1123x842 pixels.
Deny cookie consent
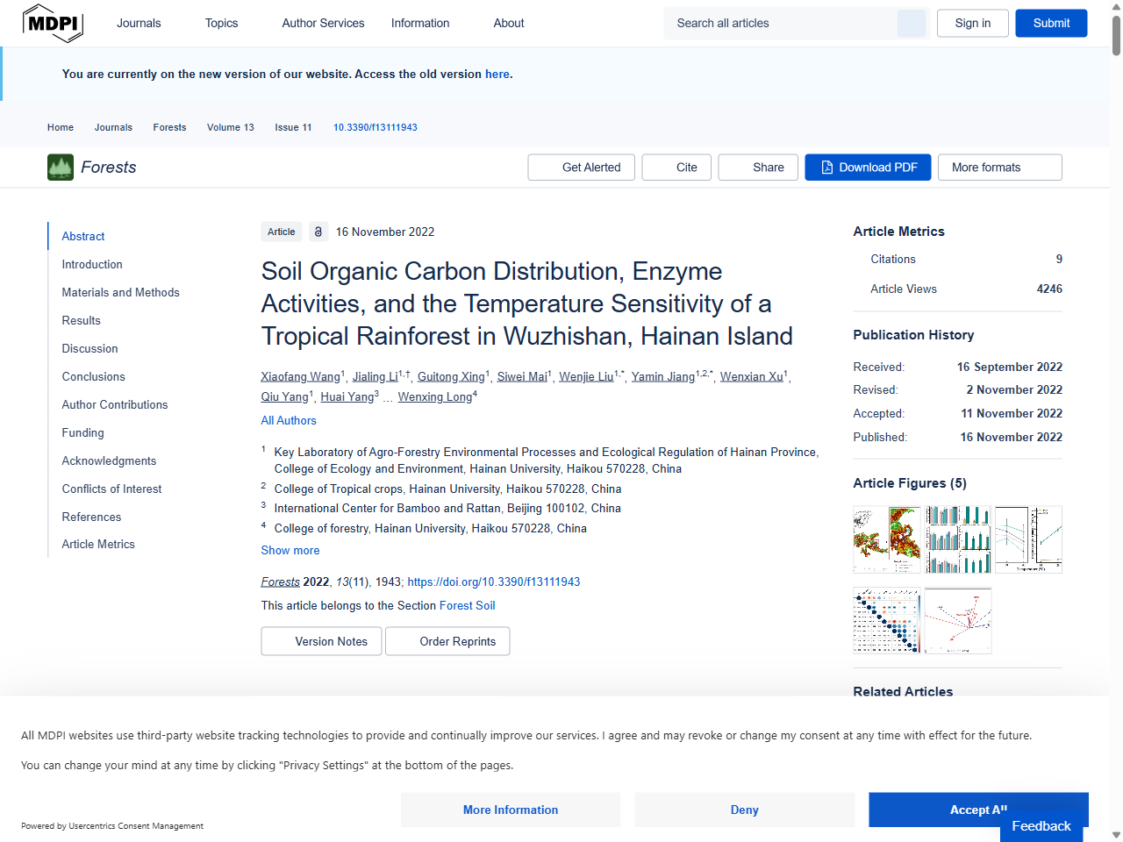744,810
